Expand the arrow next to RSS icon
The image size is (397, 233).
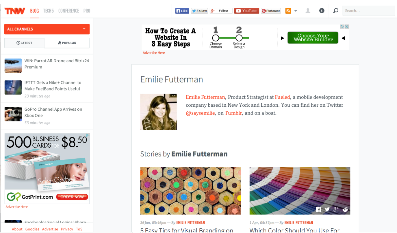(296, 11)
